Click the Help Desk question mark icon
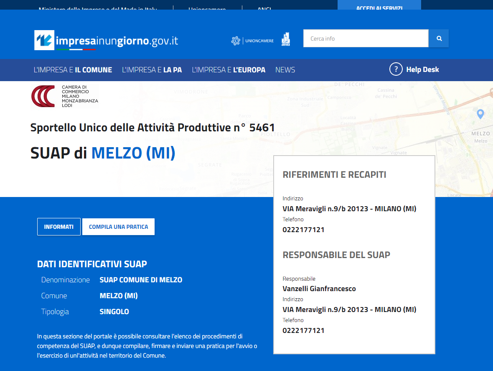The image size is (493, 371). pos(396,69)
